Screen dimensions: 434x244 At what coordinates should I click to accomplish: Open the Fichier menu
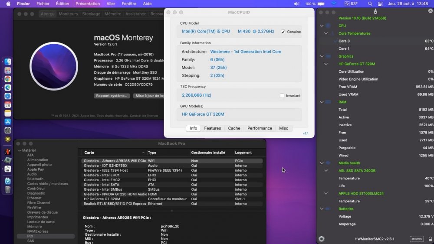(43, 3)
